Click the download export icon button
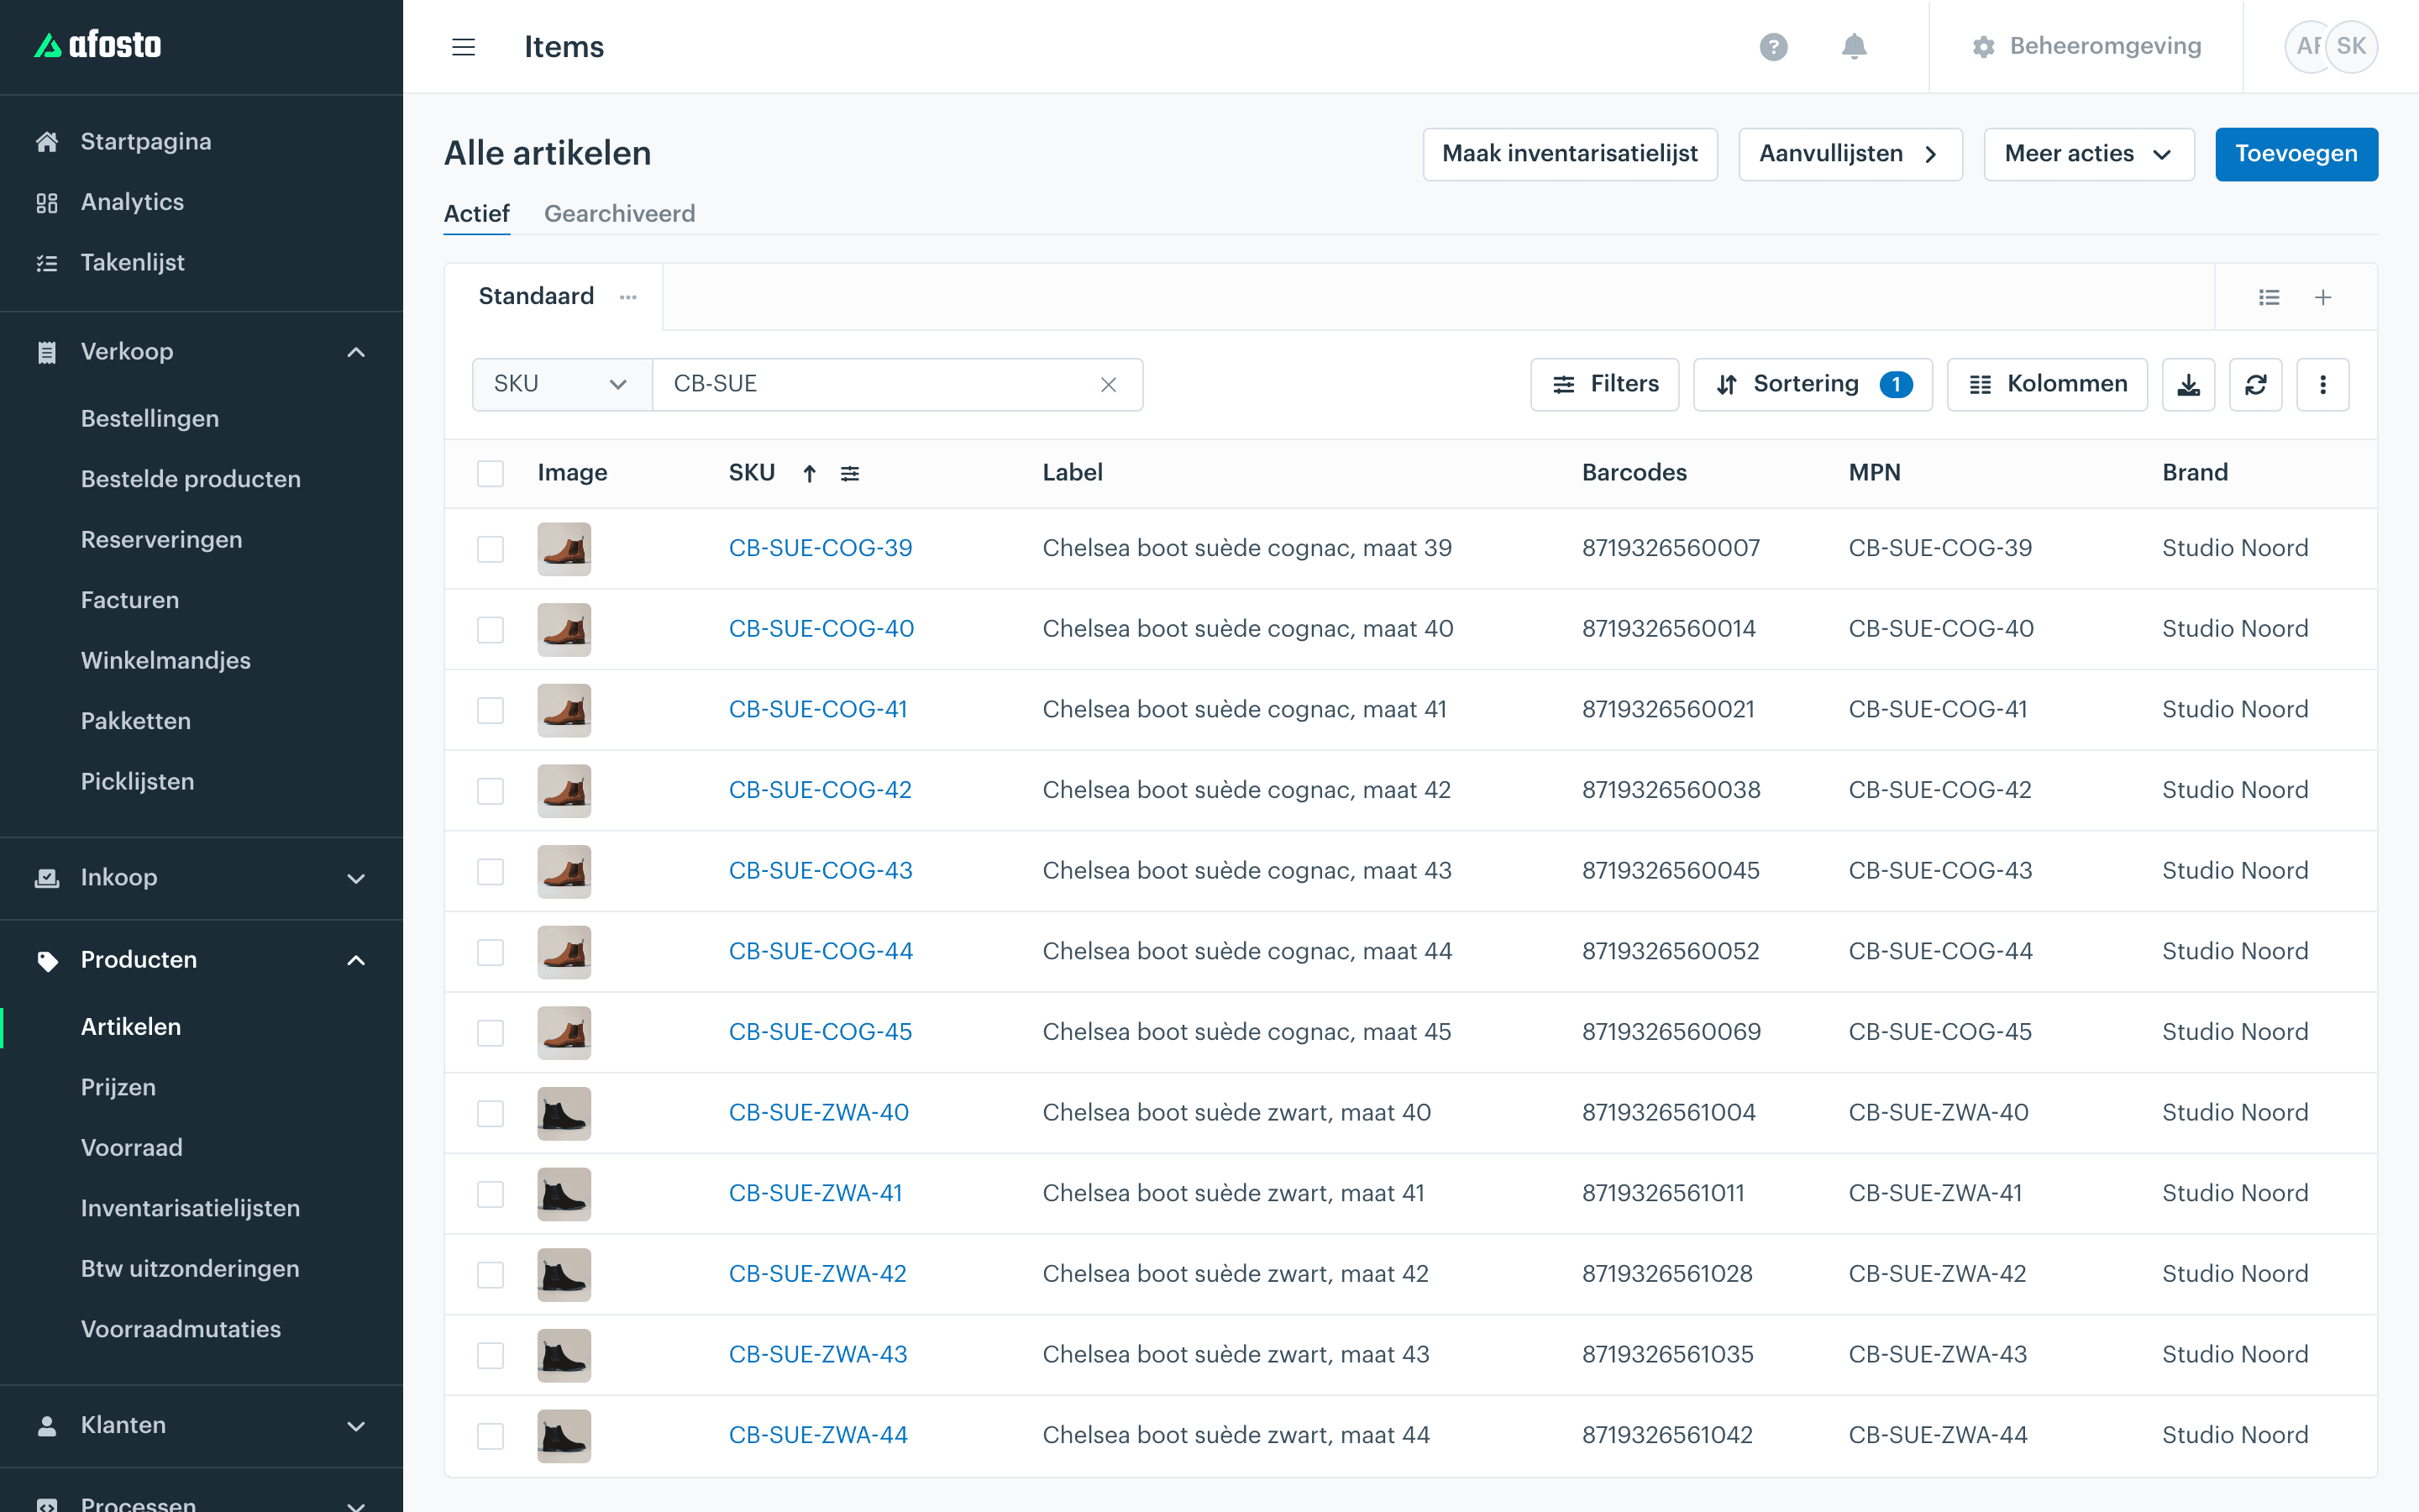 (2188, 384)
